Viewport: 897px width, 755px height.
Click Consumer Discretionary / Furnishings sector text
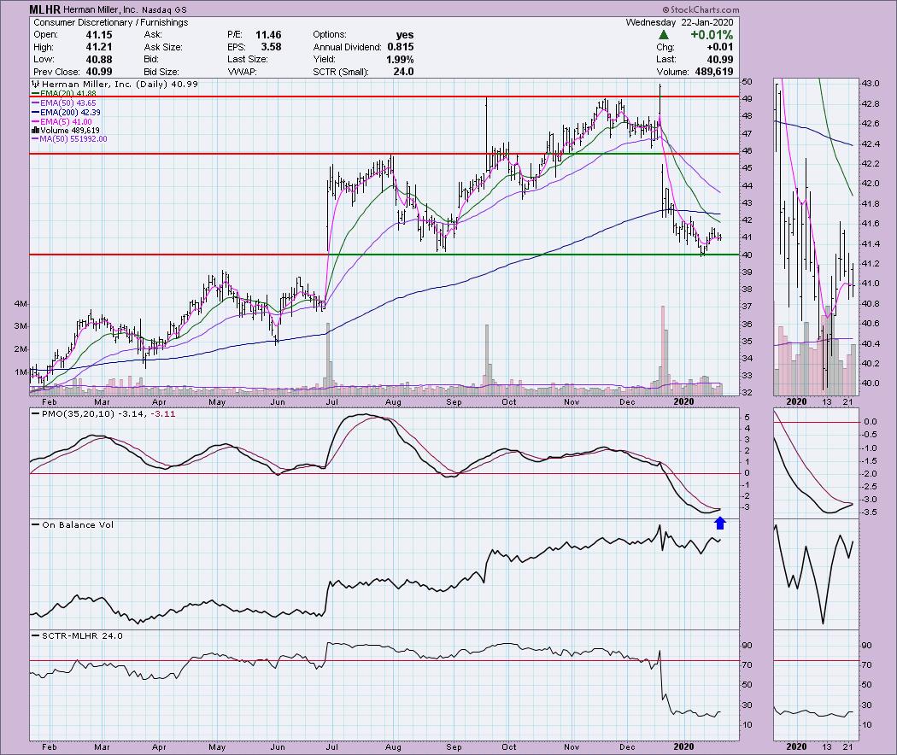111,22
